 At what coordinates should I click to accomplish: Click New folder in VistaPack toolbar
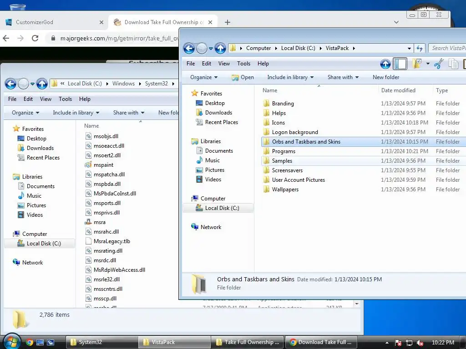(x=386, y=77)
